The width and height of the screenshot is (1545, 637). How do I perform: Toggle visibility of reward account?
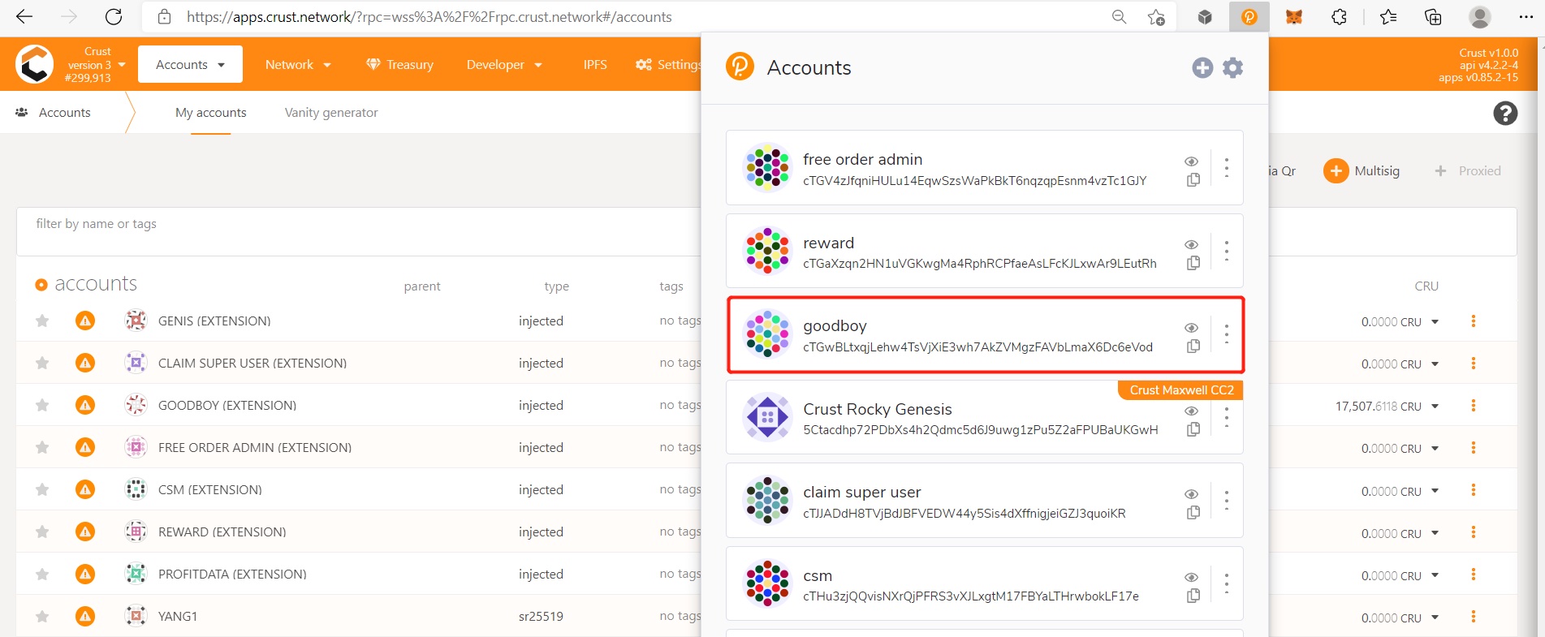click(x=1191, y=244)
